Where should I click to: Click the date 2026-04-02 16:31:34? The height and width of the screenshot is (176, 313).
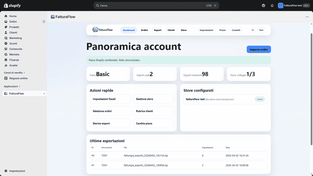tap(237, 156)
